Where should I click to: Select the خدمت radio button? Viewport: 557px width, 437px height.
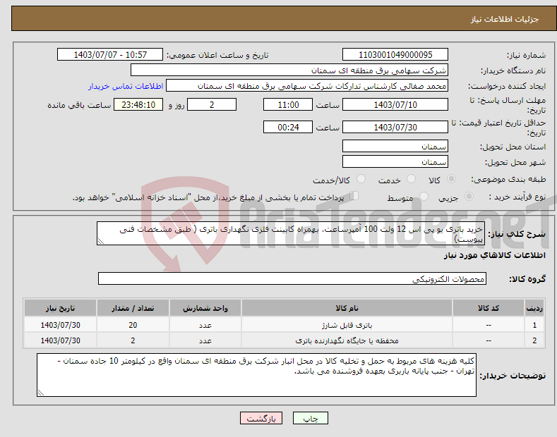click(x=411, y=179)
